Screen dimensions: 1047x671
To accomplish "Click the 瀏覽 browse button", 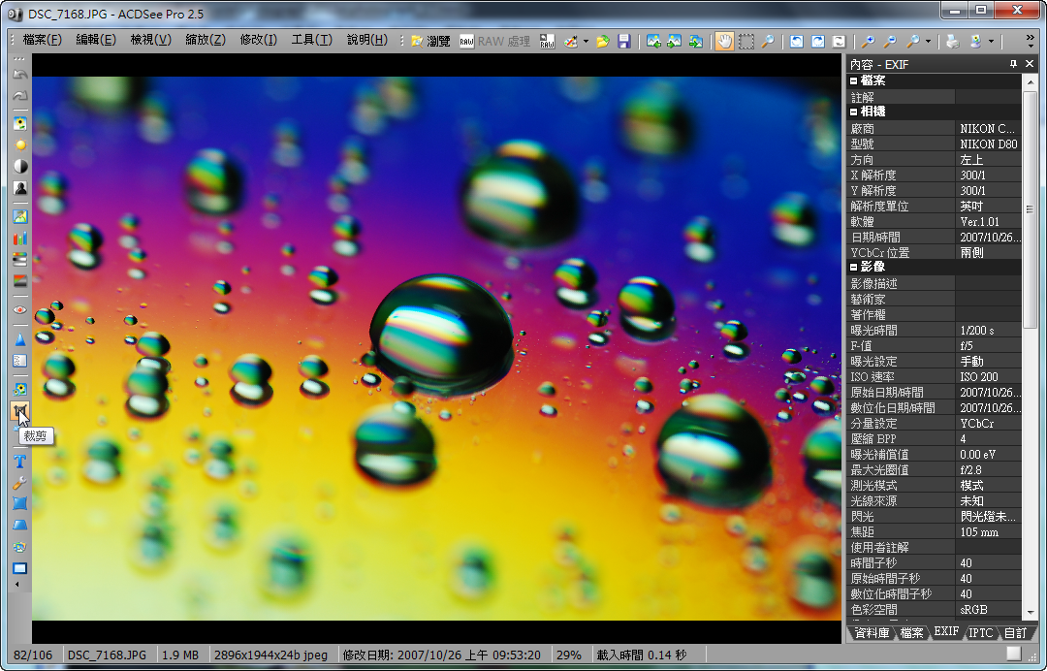I will 430,41.
